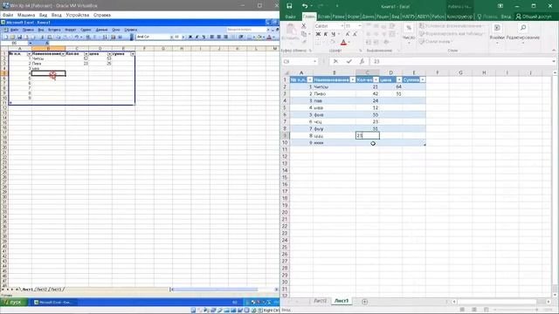The width and height of the screenshot is (559, 314).
Task: Open Стили ячеек (cell styles) menu
Action: click(x=436, y=42)
